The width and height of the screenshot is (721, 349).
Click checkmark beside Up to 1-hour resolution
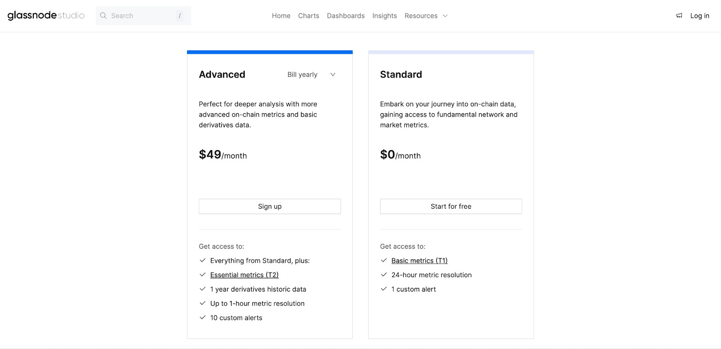point(203,303)
